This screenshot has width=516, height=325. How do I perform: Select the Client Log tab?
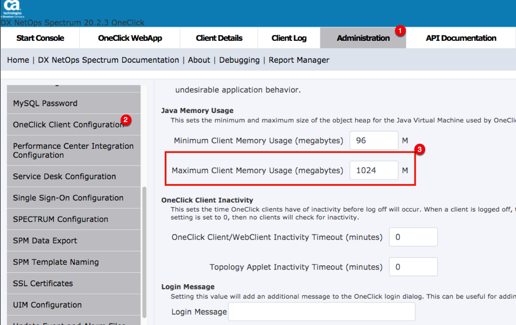point(289,38)
